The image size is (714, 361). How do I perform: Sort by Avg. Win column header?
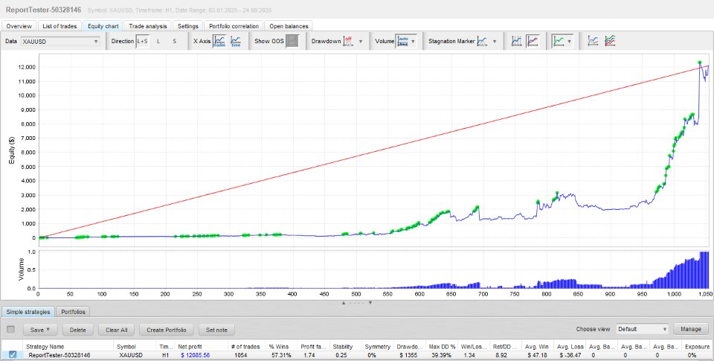(x=538, y=347)
